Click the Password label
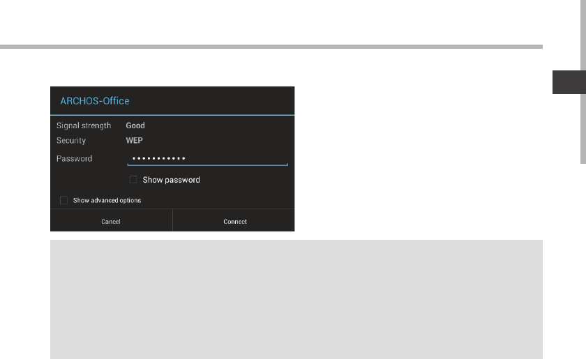The height and width of the screenshot is (359, 586). 74,158
